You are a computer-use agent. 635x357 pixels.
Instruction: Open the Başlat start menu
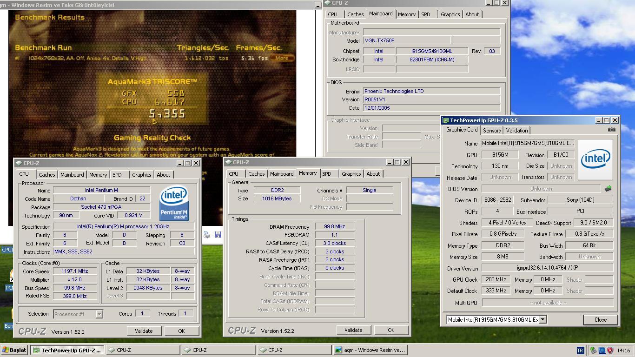click(14, 350)
